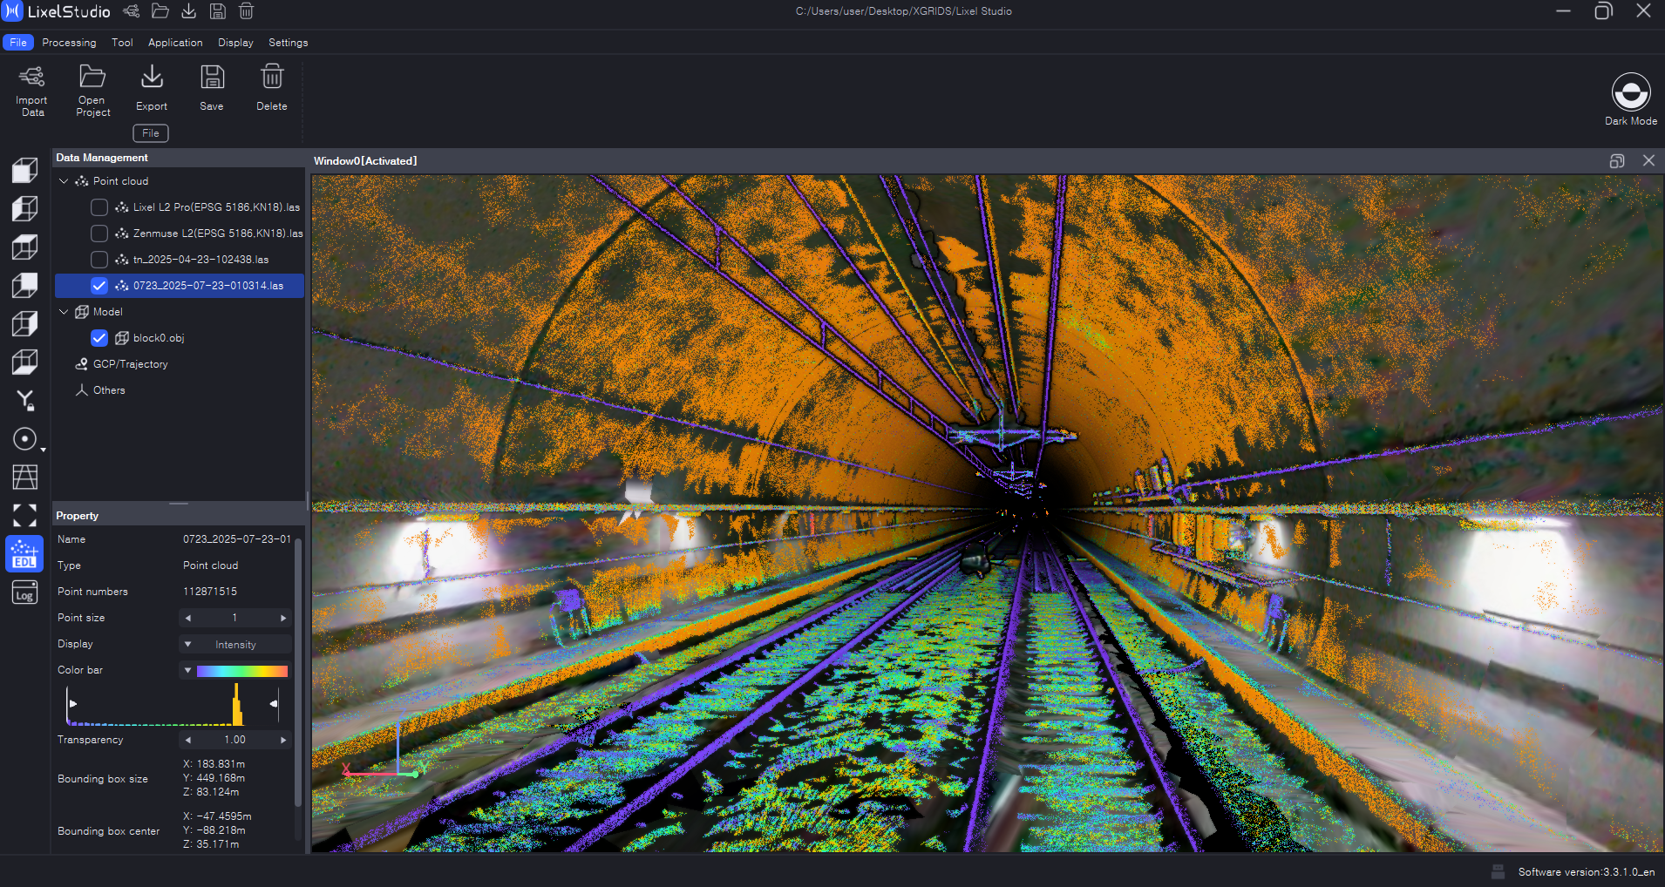Image resolution: width=1665 pixels, height=887 pixels.
Task: Click the fit-to-screen fullscreen icon
Action: pyautogui.click(x=24, y=516)
